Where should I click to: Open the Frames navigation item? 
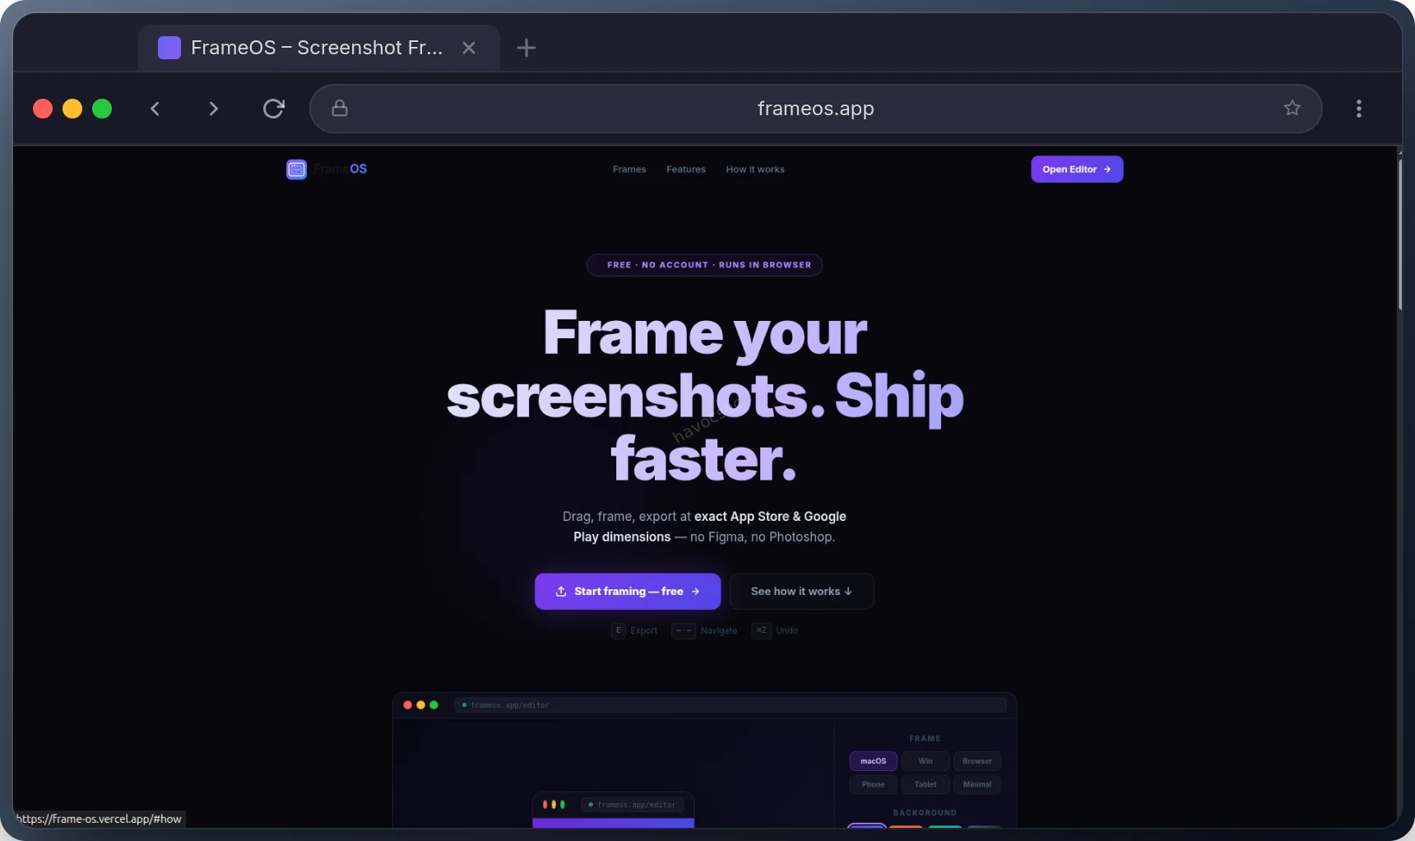(629, 169)
